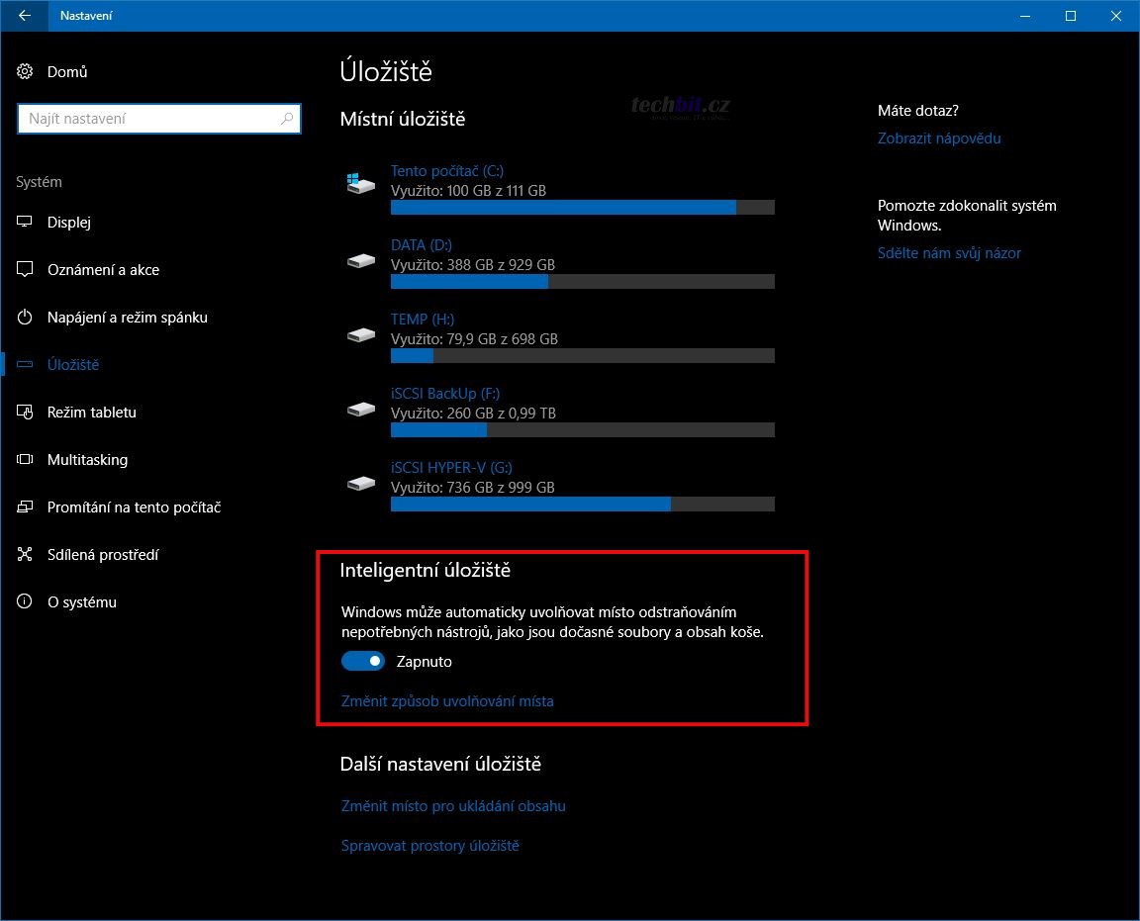1140x921 pixels.
Task: Click the iSCSI BackUp (F:) usage bar
Action: tap(582, 429)
